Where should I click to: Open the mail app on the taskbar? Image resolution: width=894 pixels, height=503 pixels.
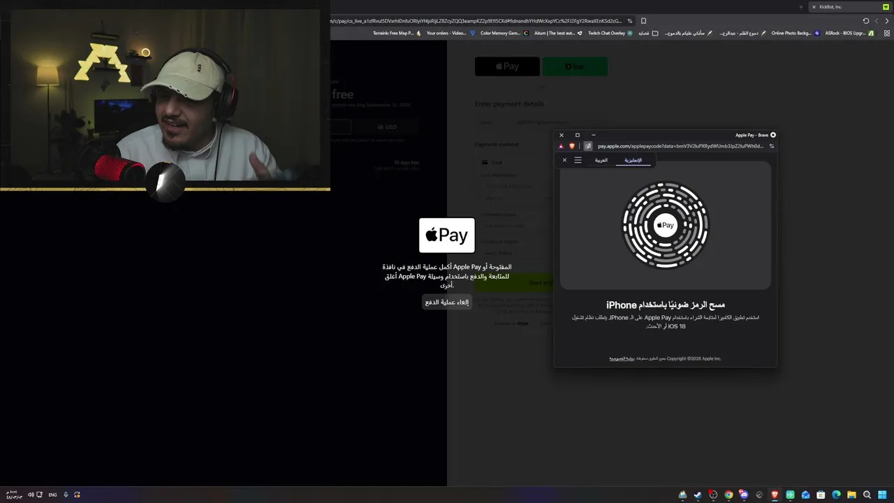pyautogui.click(x=805, y=495)
